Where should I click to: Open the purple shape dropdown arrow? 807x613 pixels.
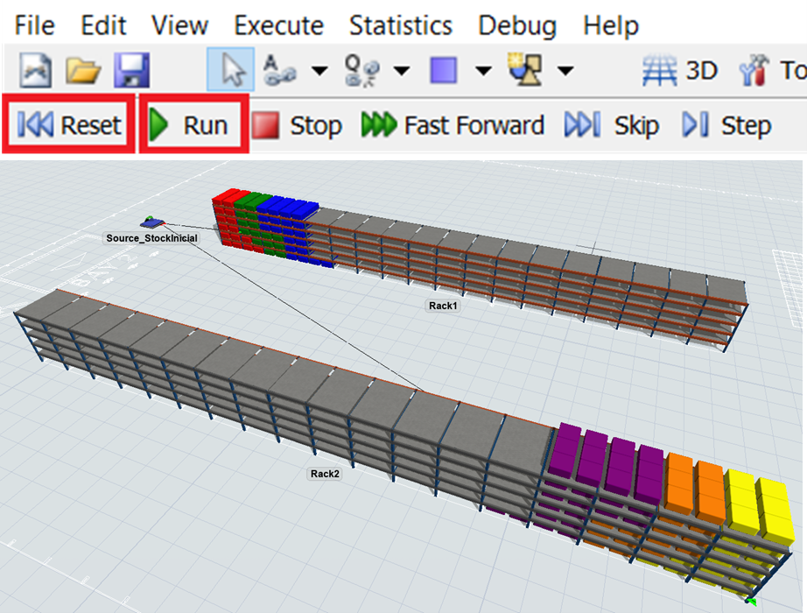[483, 71]
